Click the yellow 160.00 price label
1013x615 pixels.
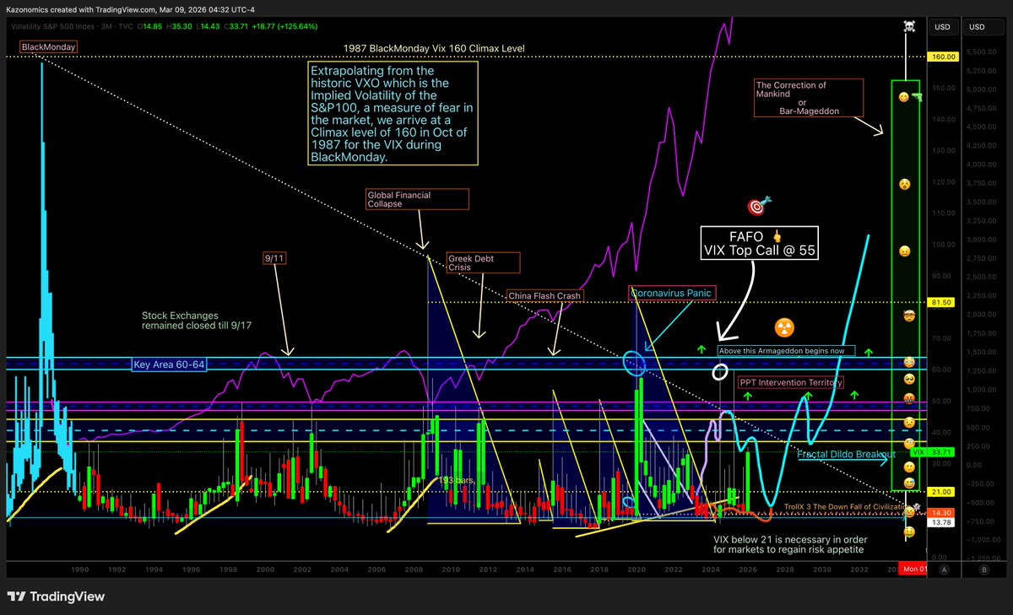[x=943, y=57]
